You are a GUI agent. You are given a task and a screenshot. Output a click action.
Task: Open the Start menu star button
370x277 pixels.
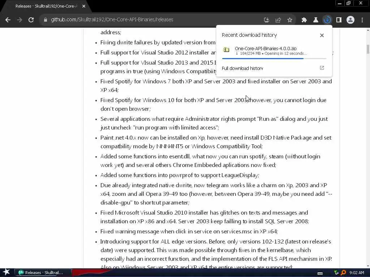[x=6, y=272]
